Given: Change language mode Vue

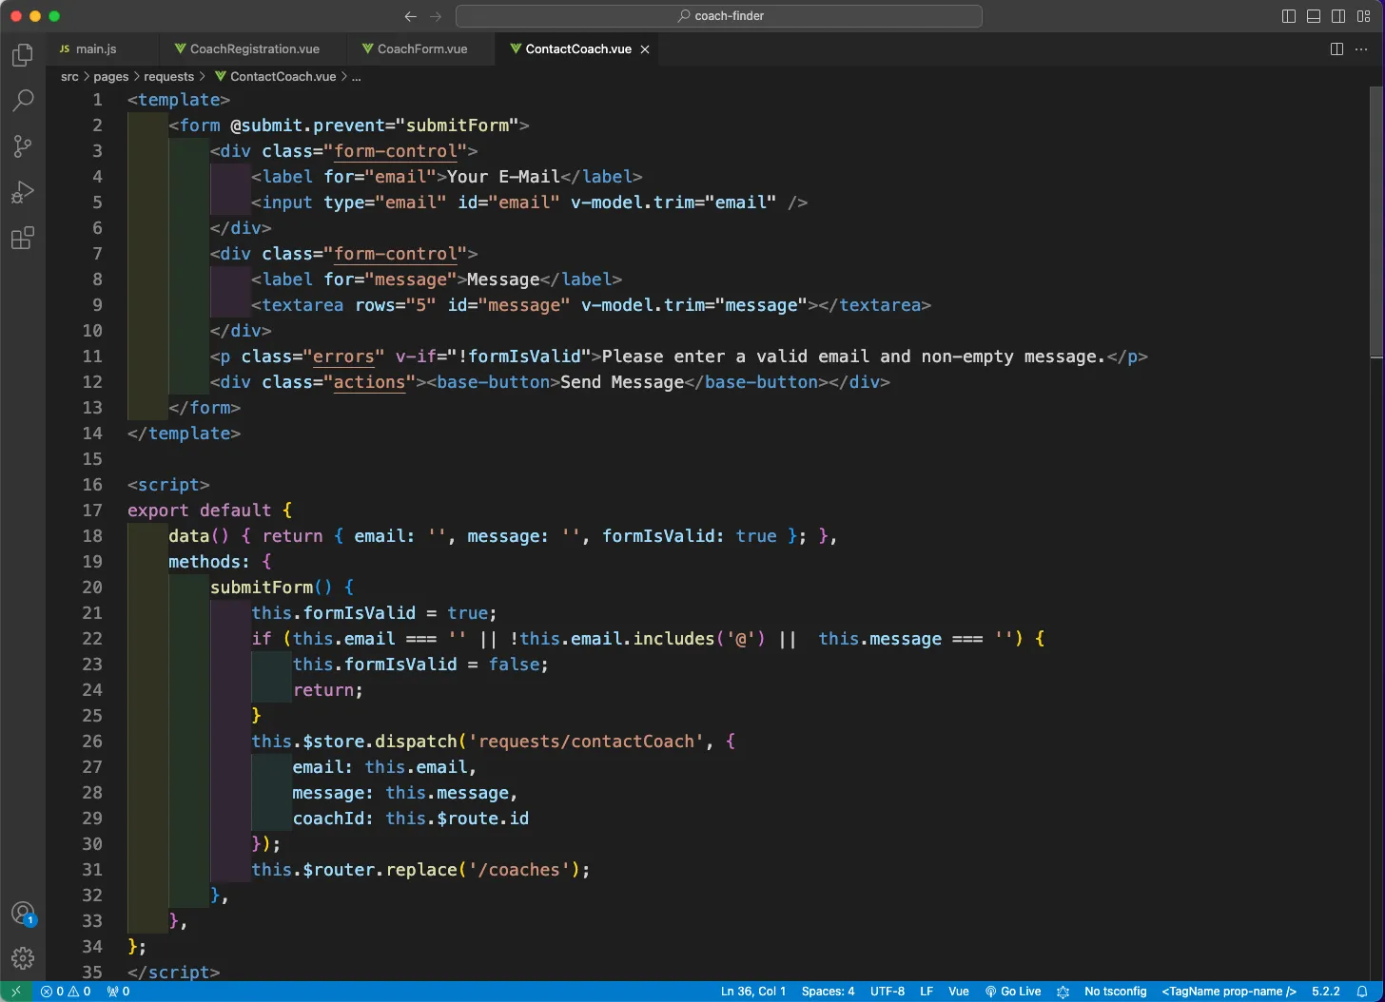Looking at the screenshot, I should [x=959, y=992].
